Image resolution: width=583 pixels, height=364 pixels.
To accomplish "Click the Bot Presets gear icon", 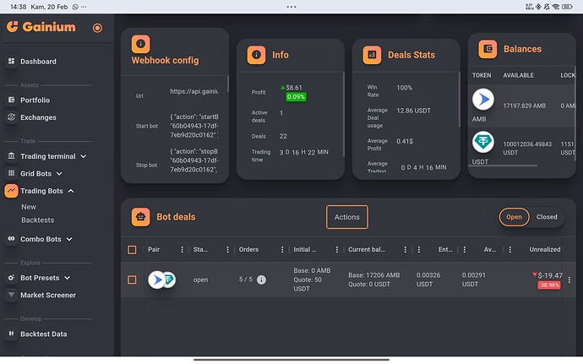I will tap(12, 277).
